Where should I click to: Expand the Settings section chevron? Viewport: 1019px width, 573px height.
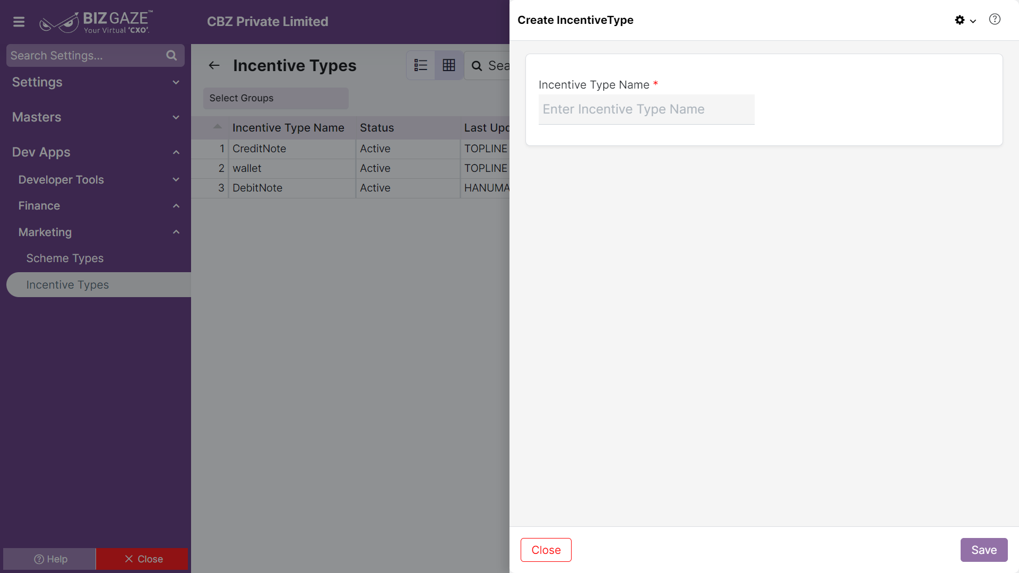click(176, 82)
